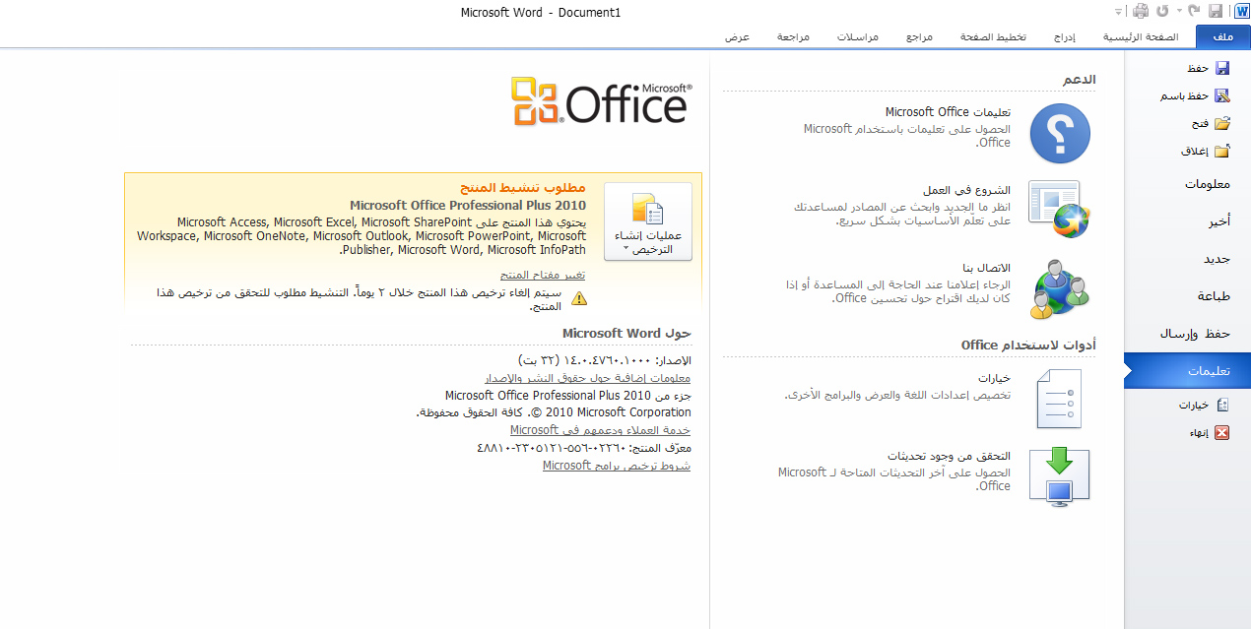Choose Save (حفظ) in the backstage menu
Screen dimensions: 1251x629
pos(1209,68)
